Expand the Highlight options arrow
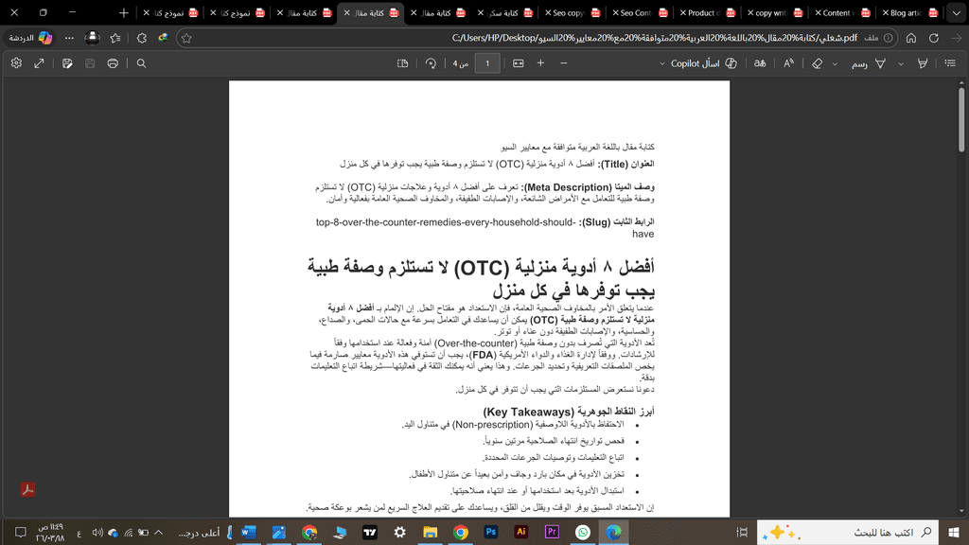Viewport: 969px width, 545px height. (901, 63)
